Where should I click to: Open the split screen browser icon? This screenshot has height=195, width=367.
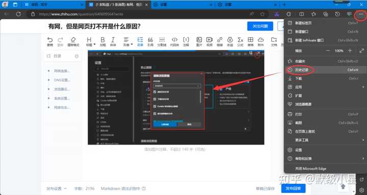click(x=301, y=14)
